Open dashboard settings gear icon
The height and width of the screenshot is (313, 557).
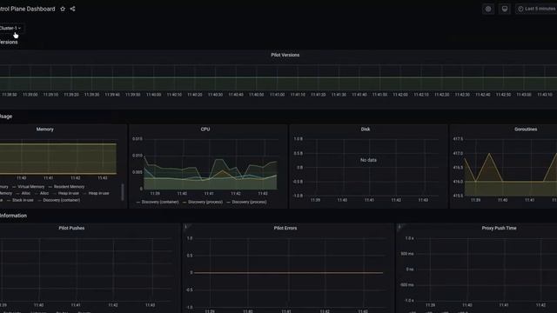coord(488,9)
